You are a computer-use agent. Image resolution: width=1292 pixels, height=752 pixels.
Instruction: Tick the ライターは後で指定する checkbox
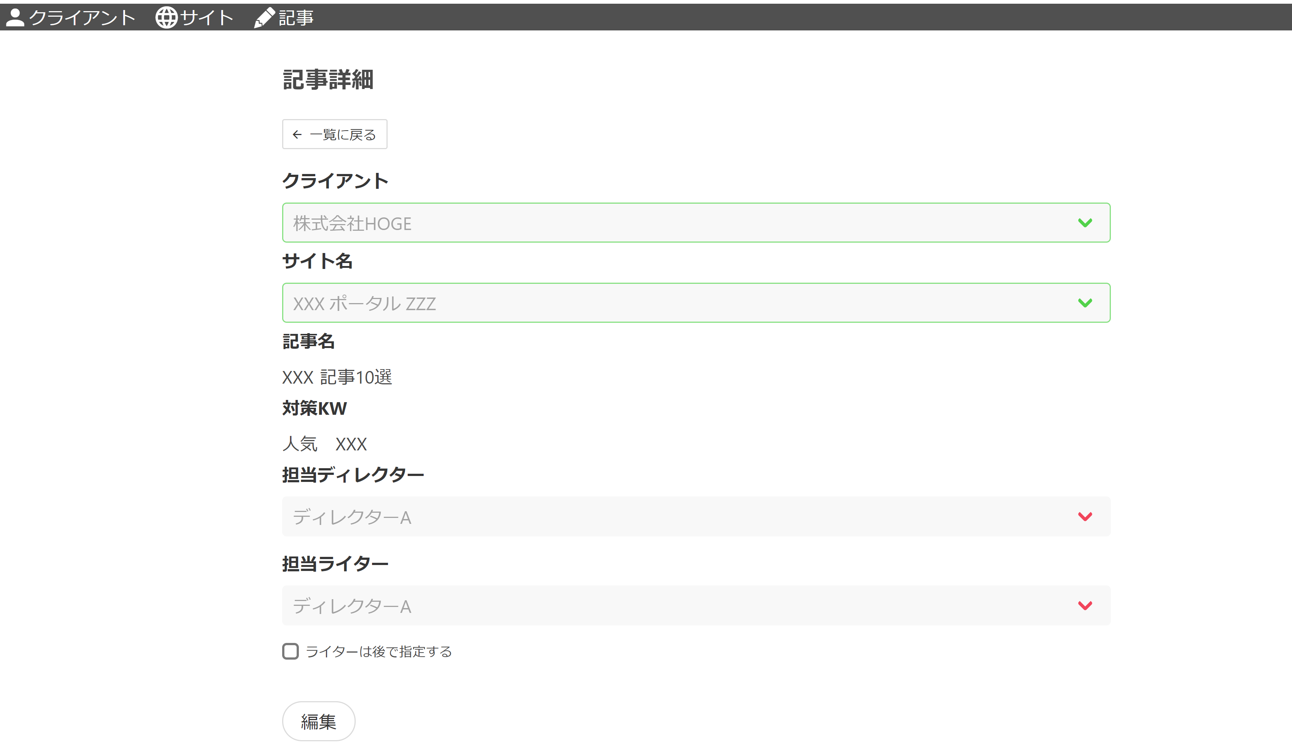coord(291,651)
